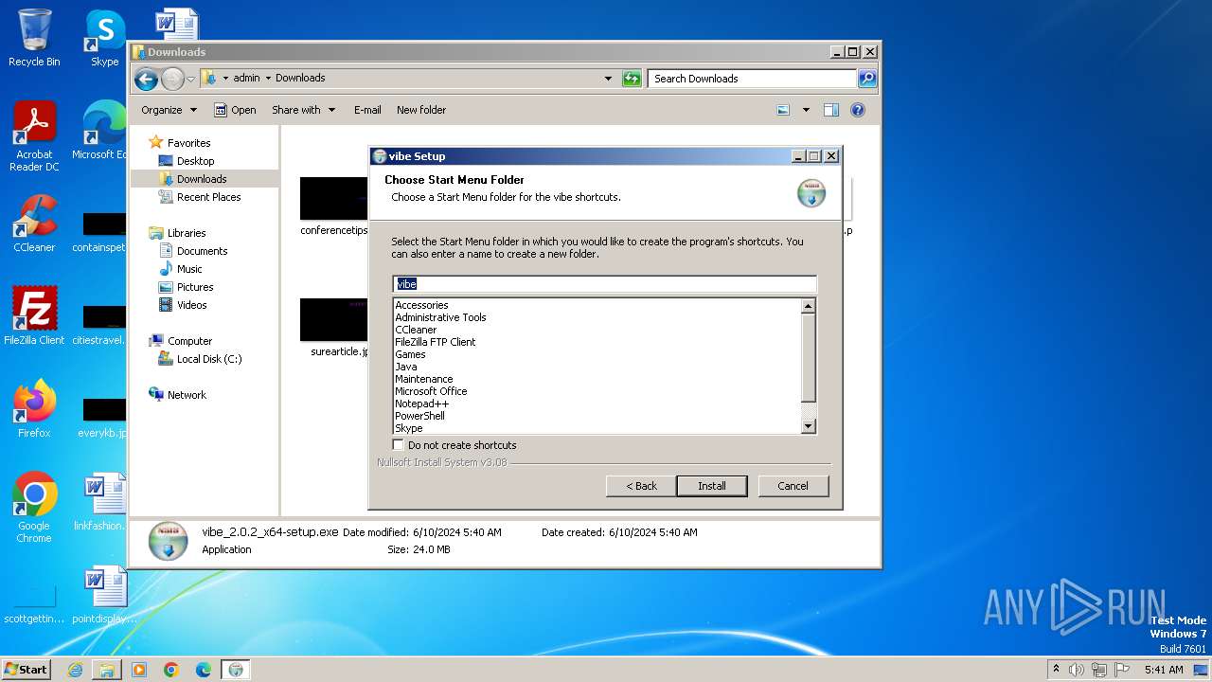This screenshot has height=682, width=1212.
Task: Open Recent Places in Favorites
Action: pos(208,197)
